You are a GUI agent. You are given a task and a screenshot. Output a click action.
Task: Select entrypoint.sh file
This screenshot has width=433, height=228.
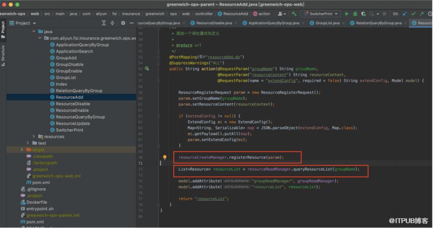[x=40, y=209]
